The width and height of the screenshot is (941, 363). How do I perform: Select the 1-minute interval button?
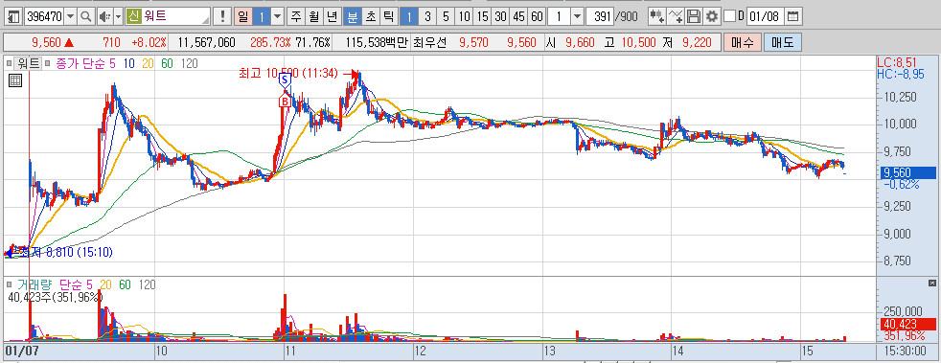click(409, 17)
